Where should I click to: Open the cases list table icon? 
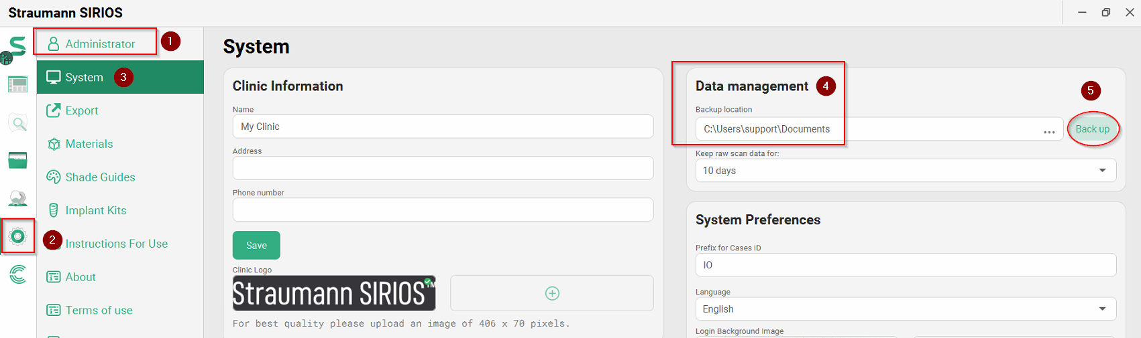(x=17, y=84)
